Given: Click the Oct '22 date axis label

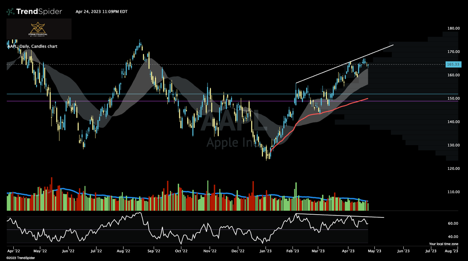Looking at the screenshot, I should 182,252.
